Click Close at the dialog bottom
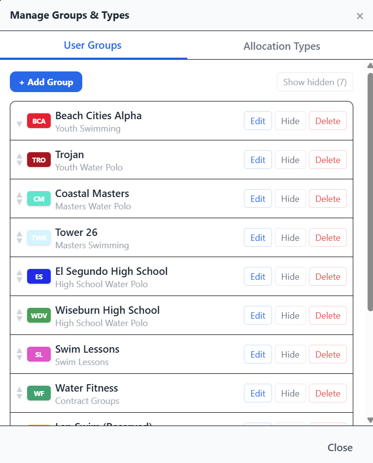Viewport: 373px width, 463px height. click(340, 448)
